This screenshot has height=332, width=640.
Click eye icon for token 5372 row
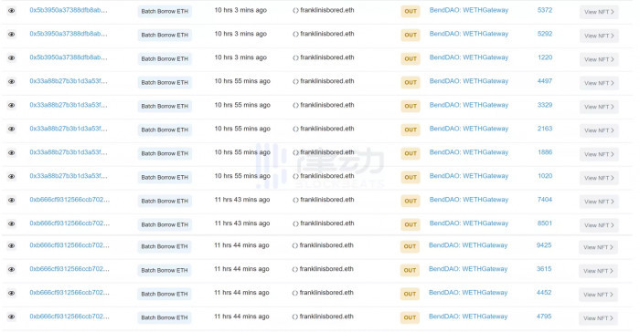tap(11, 11)
